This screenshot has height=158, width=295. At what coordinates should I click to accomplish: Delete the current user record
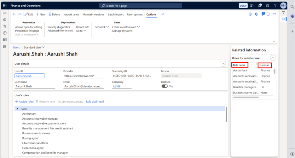coord(54,14)
